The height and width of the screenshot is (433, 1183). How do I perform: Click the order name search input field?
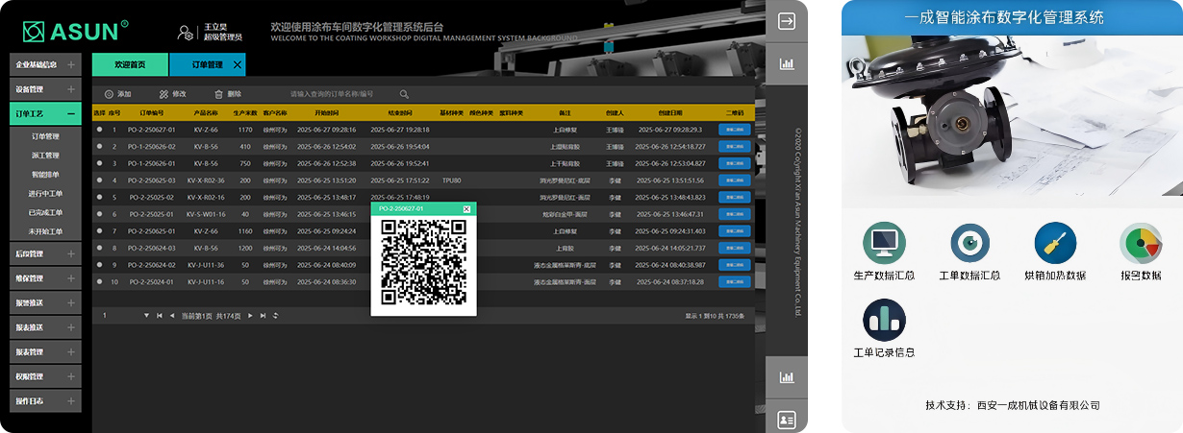pos(337,94)
